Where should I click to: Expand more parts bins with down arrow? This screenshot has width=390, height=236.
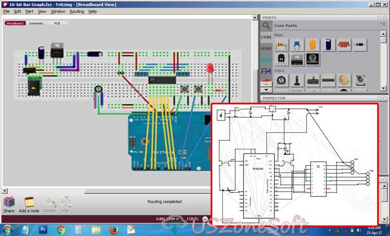pos(266,90)
